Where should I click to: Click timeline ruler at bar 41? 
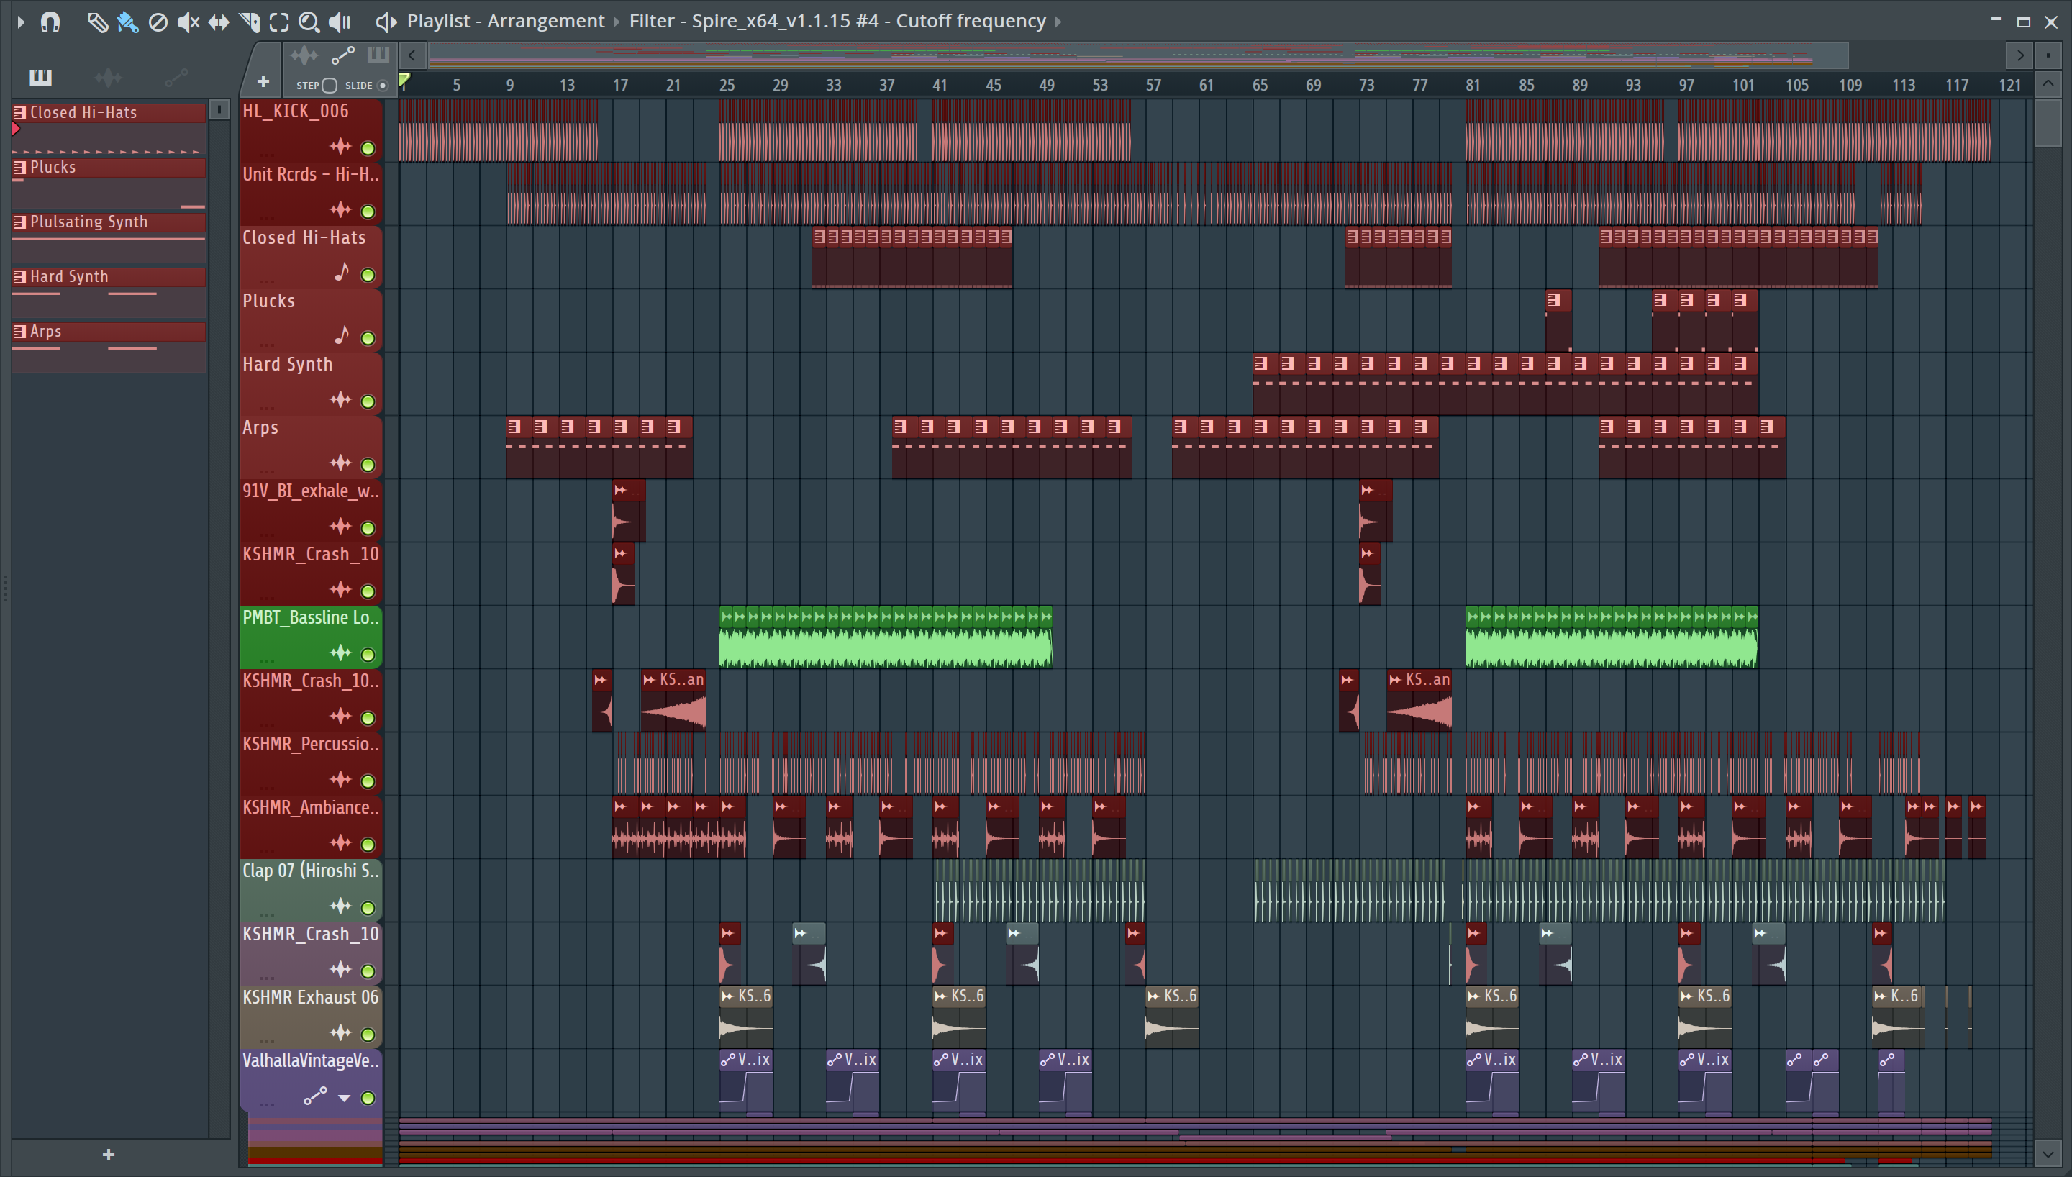point(939,85)
